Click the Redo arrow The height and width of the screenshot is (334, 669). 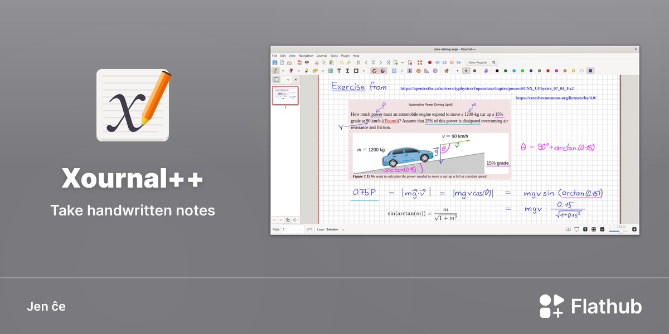348,62
